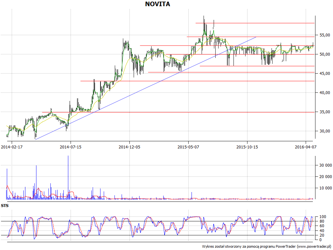The image size is (333, 250).
Task: Click the 60 value on STS axis
Action: [x=322, y=226]
